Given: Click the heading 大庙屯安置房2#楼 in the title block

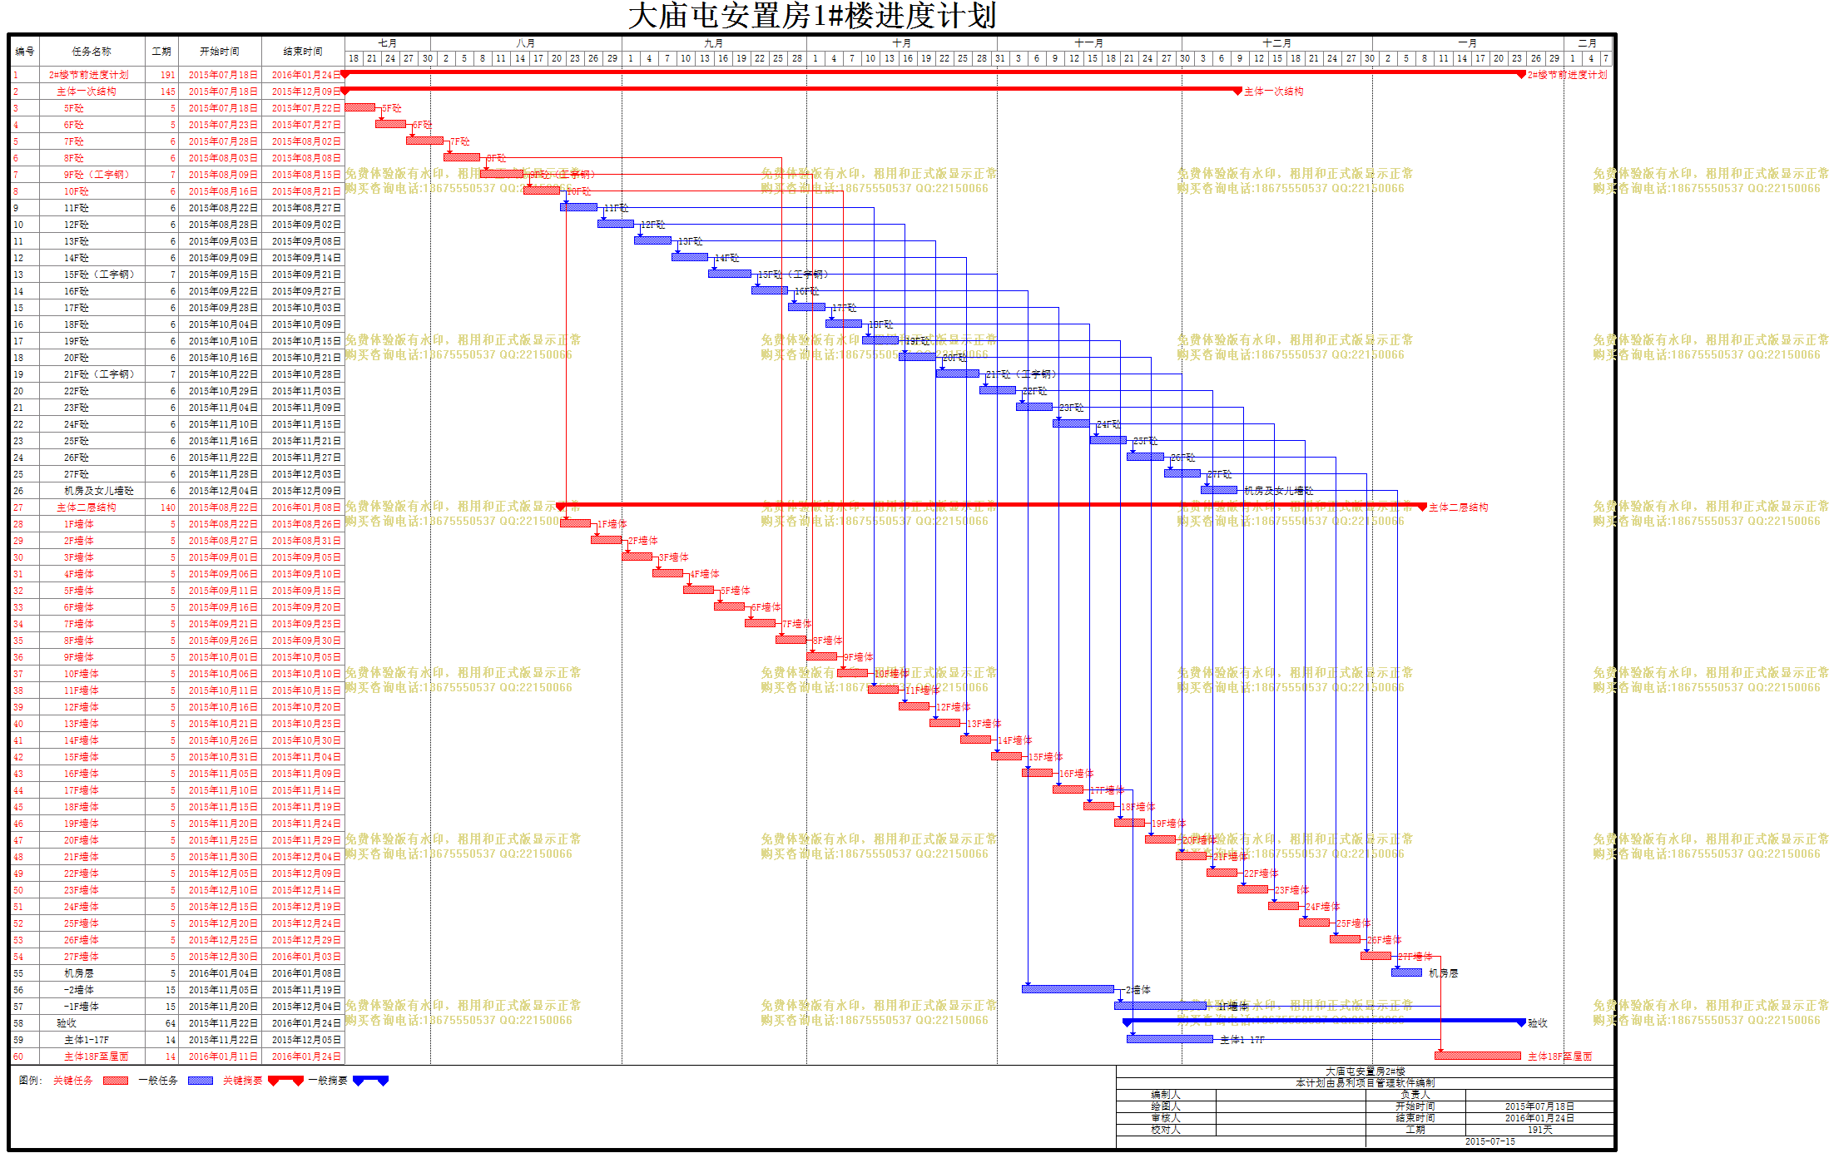Looking at the screenshot, I should tap(1366, 1071).
